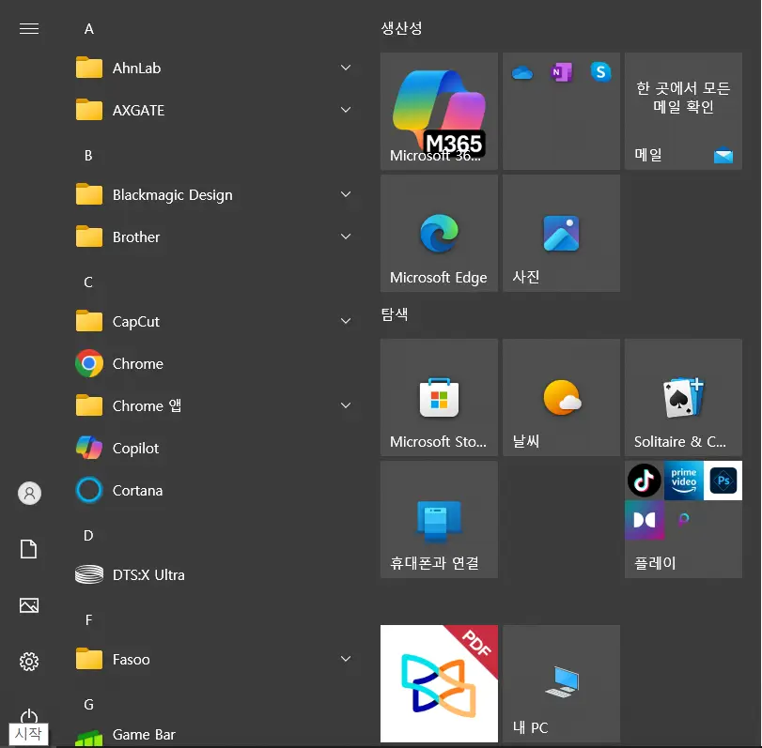The image size is (762, 748).
Task: Click the 탐색 group title
Action: point(394,314)
